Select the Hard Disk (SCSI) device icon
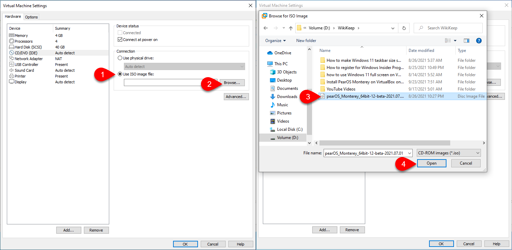This screenshot has height=250, width=512. click(12, 47)
